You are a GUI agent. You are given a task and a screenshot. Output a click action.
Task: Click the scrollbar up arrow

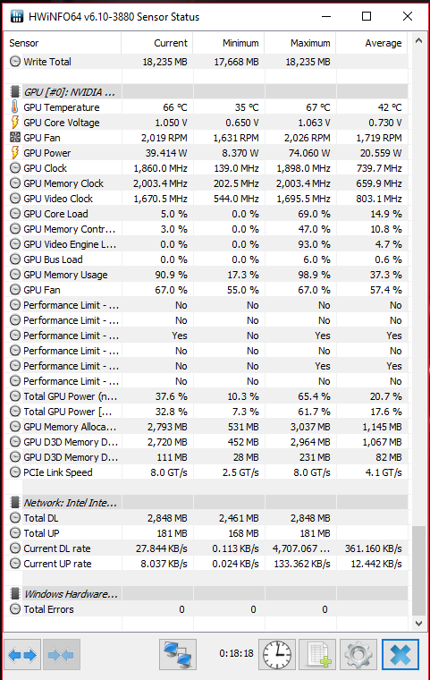click(418, 41)
